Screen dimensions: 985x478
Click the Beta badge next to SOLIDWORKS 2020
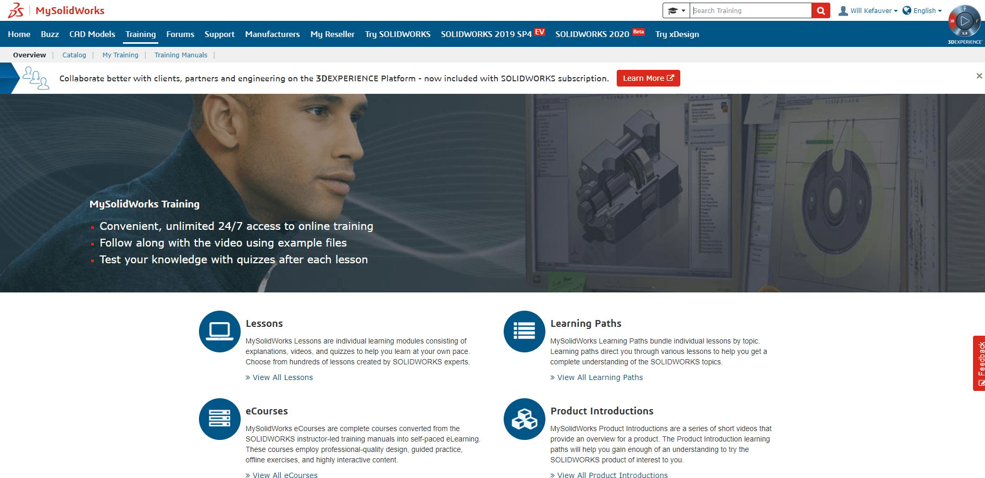639,32
